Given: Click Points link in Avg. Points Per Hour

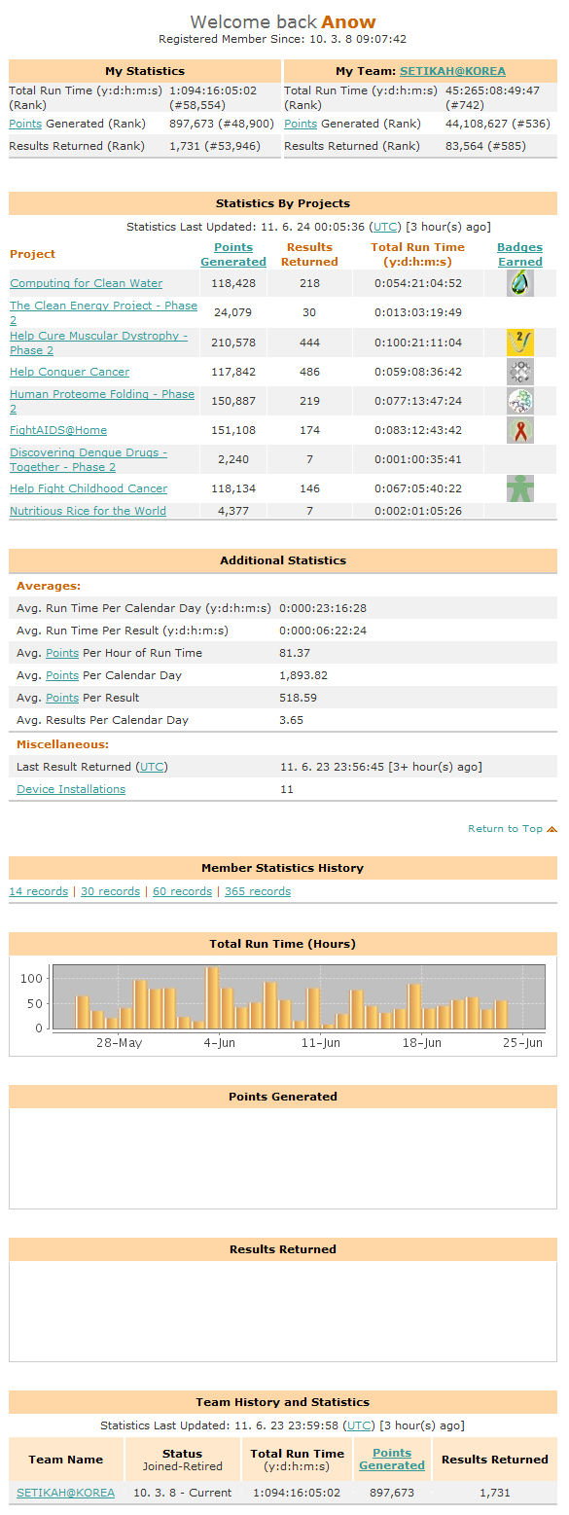Looking at the screenshot, I should [62, 653].
